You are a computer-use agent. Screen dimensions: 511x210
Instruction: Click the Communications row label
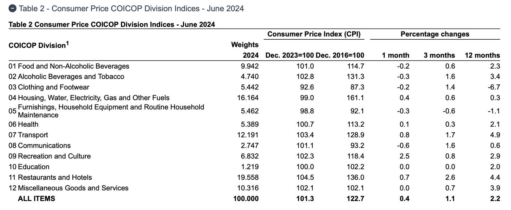click(x=44, y=146)
